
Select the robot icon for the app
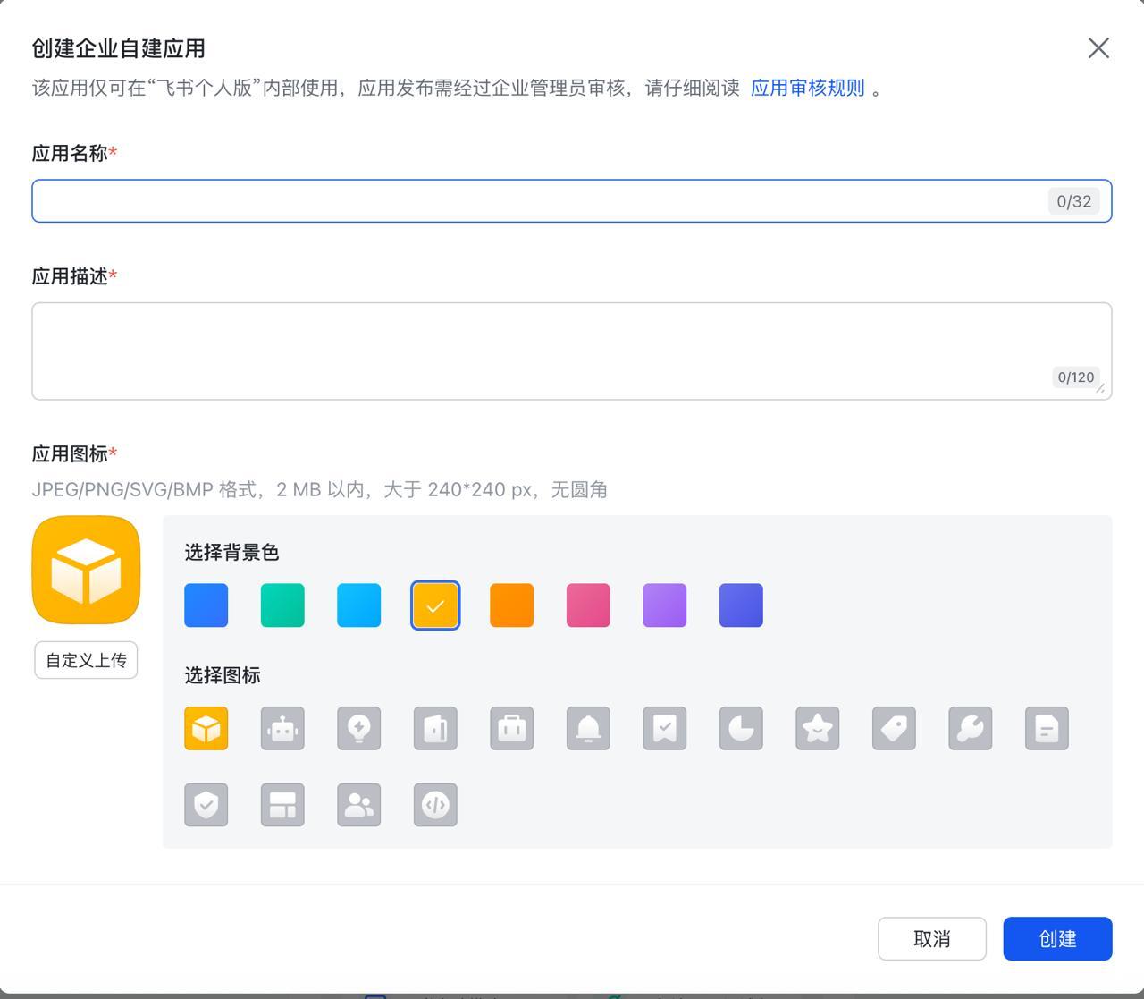tap(282, 729)
